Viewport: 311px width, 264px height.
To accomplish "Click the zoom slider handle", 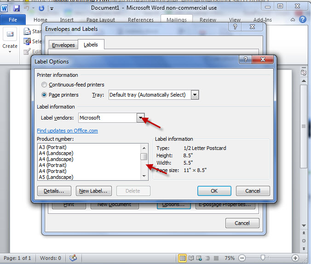I will (x=263, y=258).
